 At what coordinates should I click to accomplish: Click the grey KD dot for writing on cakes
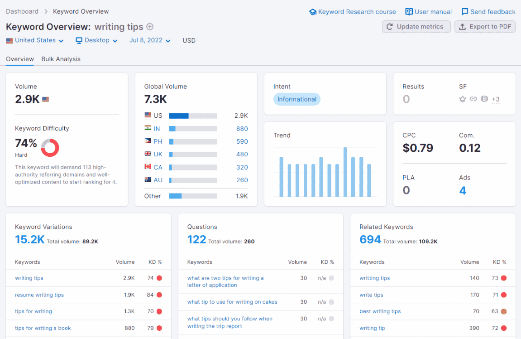(x=331, y=302)
